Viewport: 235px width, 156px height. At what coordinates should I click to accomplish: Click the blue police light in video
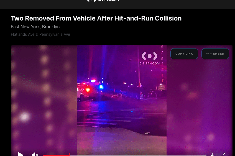(101, 87)
